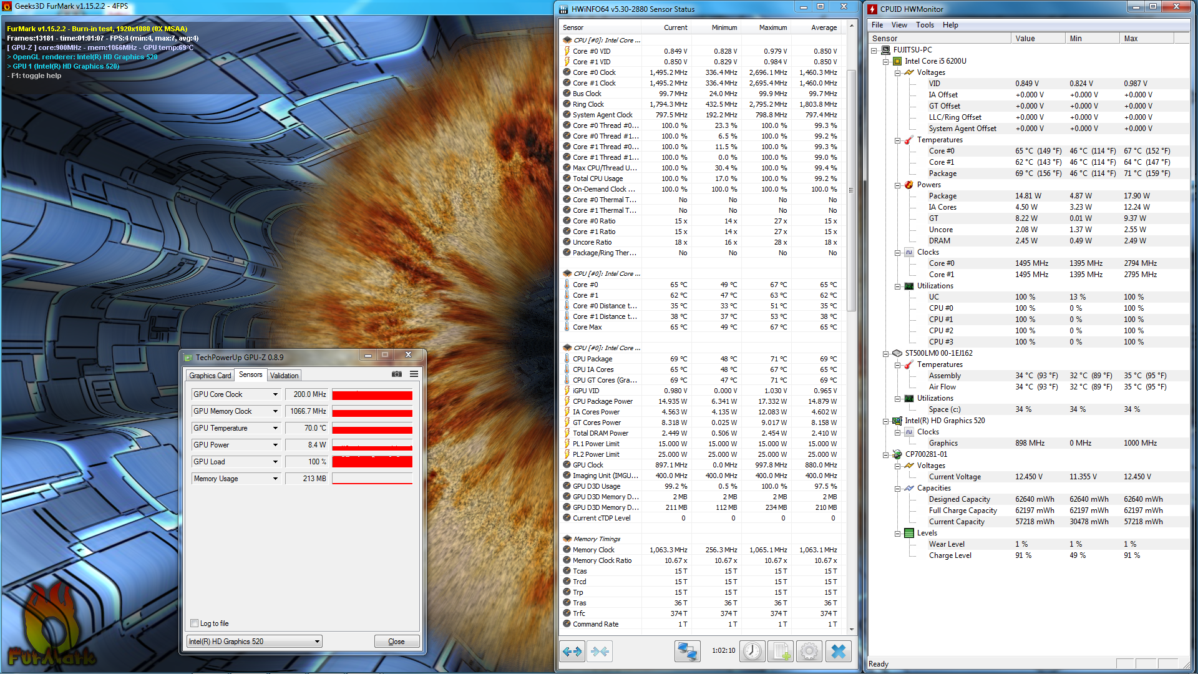Click the GPU-Z app icon in title bar
Image resolution: width=1198 pixels, height=674 pixels.
pyautogui.click(x=188, y=358)
